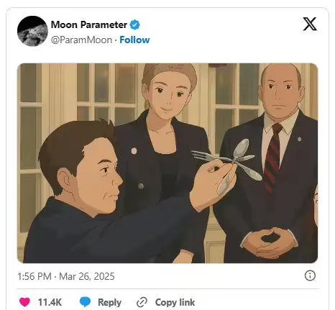The image size is (335, 310).
Task: Open the 11.4K likes count
Action: click(50, 302)
